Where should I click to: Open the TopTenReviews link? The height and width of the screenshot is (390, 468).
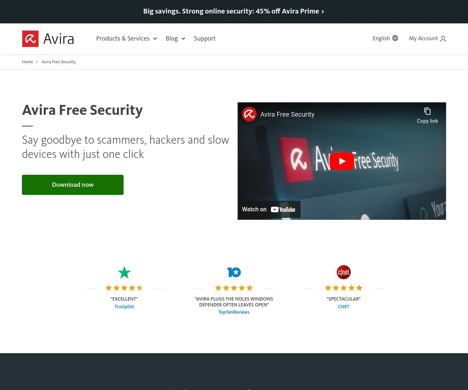click(234, 312)
